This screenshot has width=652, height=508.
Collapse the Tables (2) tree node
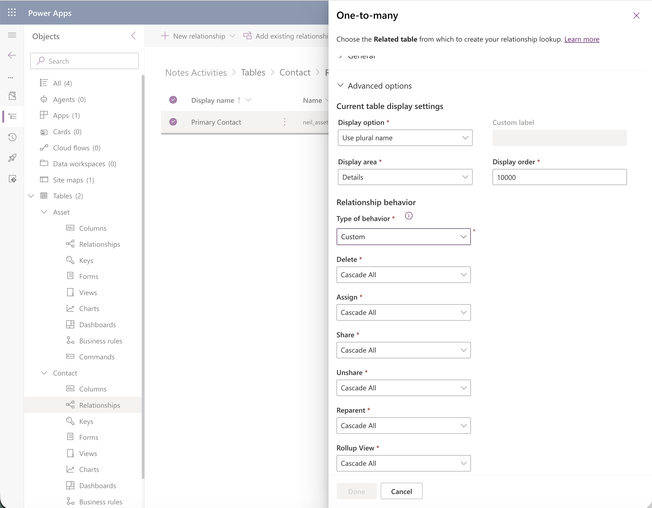31,196
